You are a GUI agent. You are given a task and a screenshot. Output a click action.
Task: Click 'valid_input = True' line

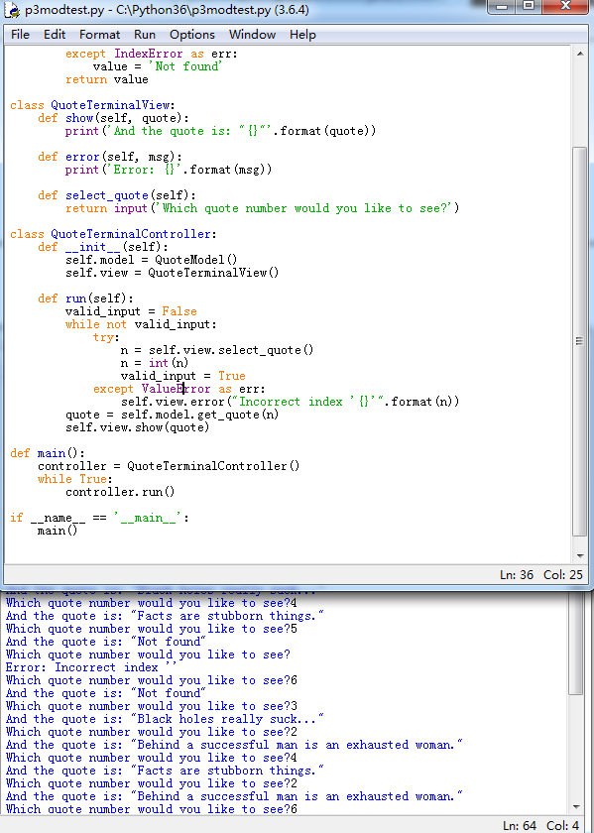coord(182,376)
